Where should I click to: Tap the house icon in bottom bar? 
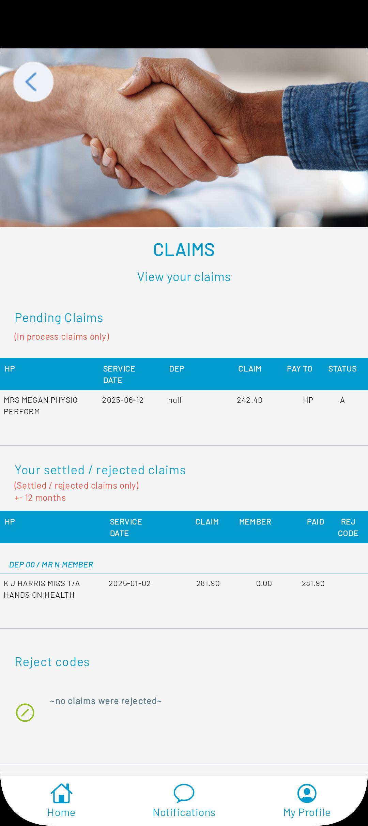pyautogui.click(x=61, y=793)
